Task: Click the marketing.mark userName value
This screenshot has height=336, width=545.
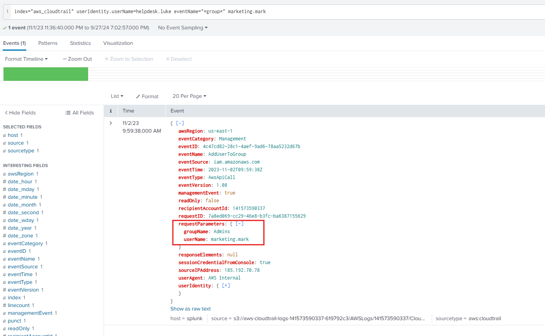Action: click(230, 239)
